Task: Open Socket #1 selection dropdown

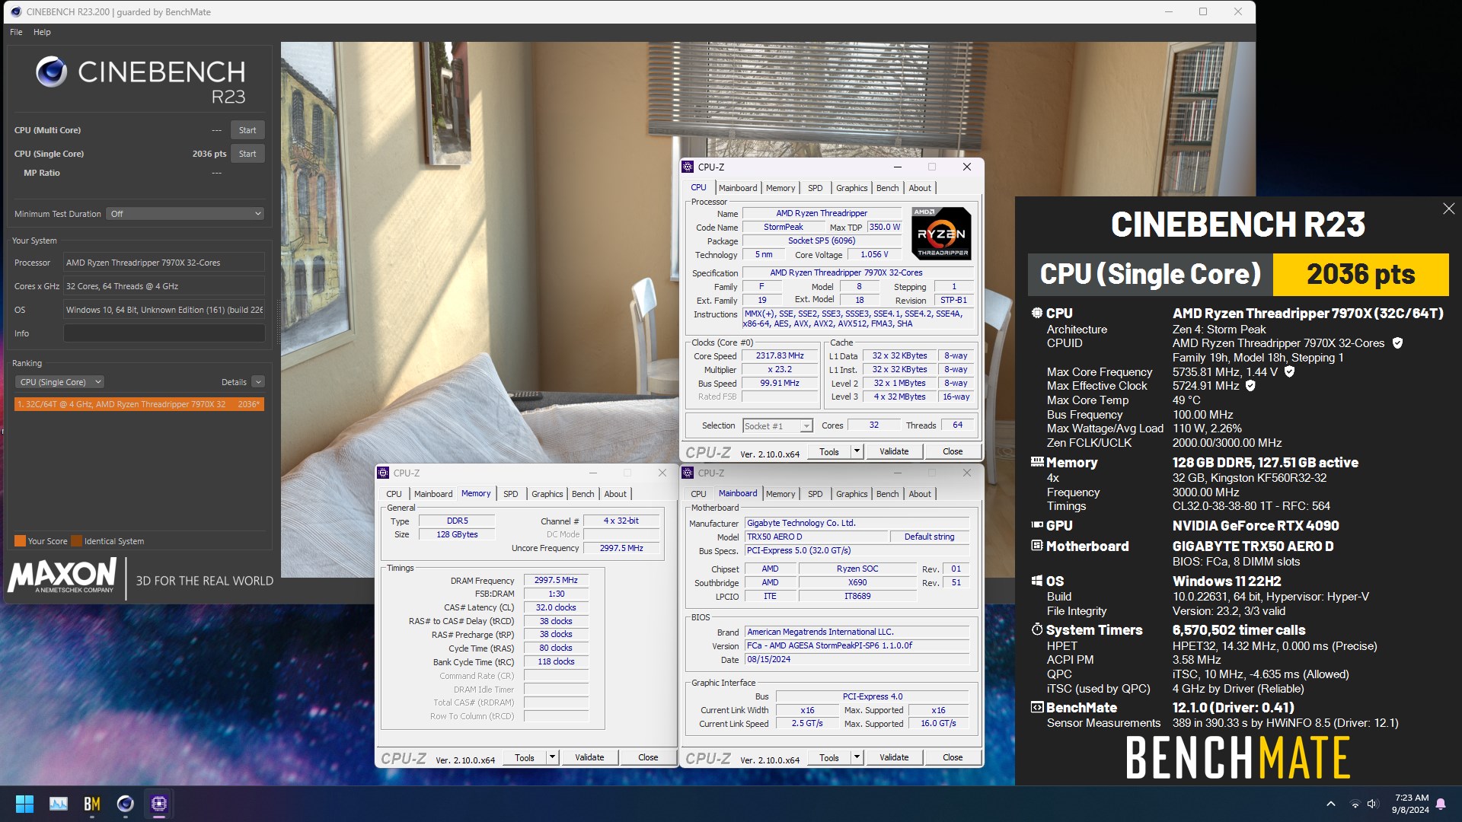Action: tap(777, 426)
